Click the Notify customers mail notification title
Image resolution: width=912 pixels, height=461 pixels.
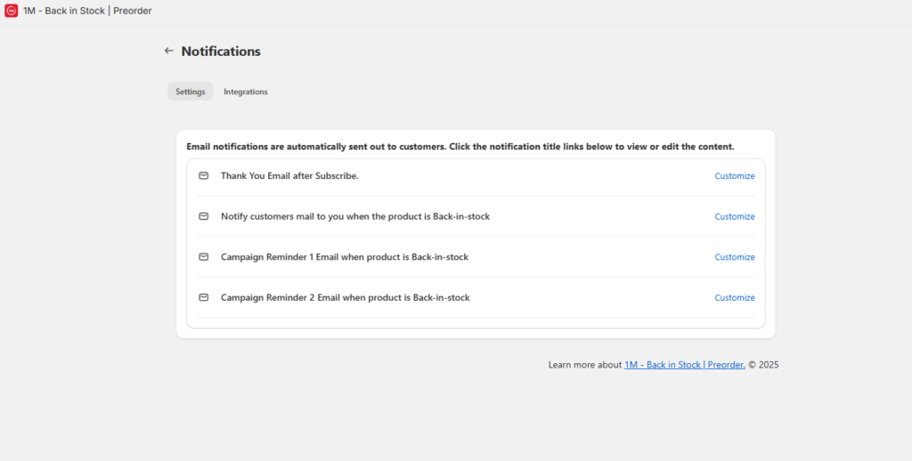tap(355, 216)
